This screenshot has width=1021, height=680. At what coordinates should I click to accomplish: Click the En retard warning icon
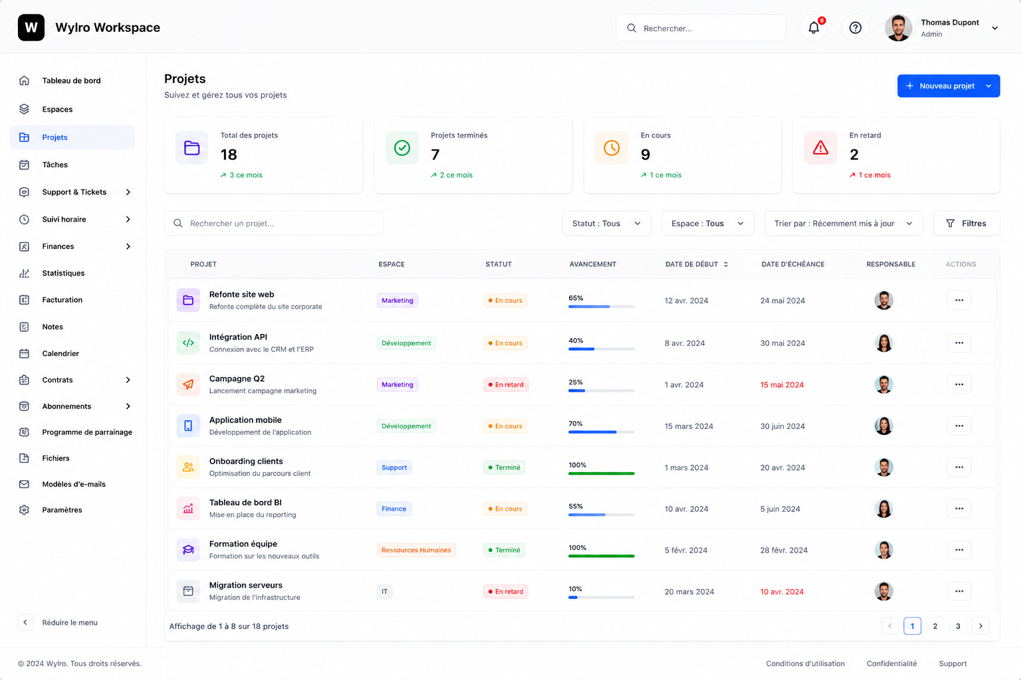821,147
